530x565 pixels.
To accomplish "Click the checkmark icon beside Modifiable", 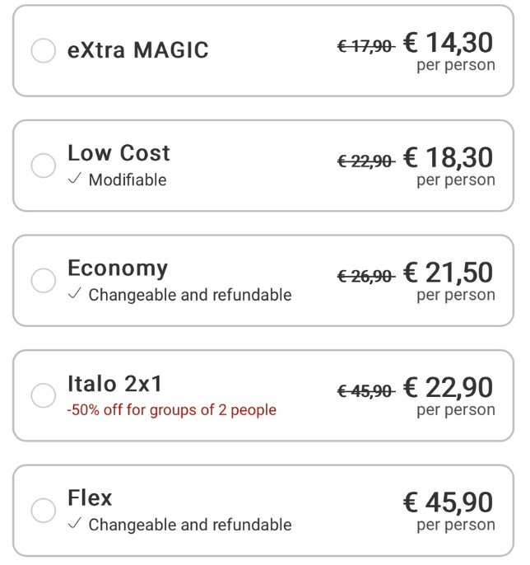I will pyautogui.click(x=75, y=180).
